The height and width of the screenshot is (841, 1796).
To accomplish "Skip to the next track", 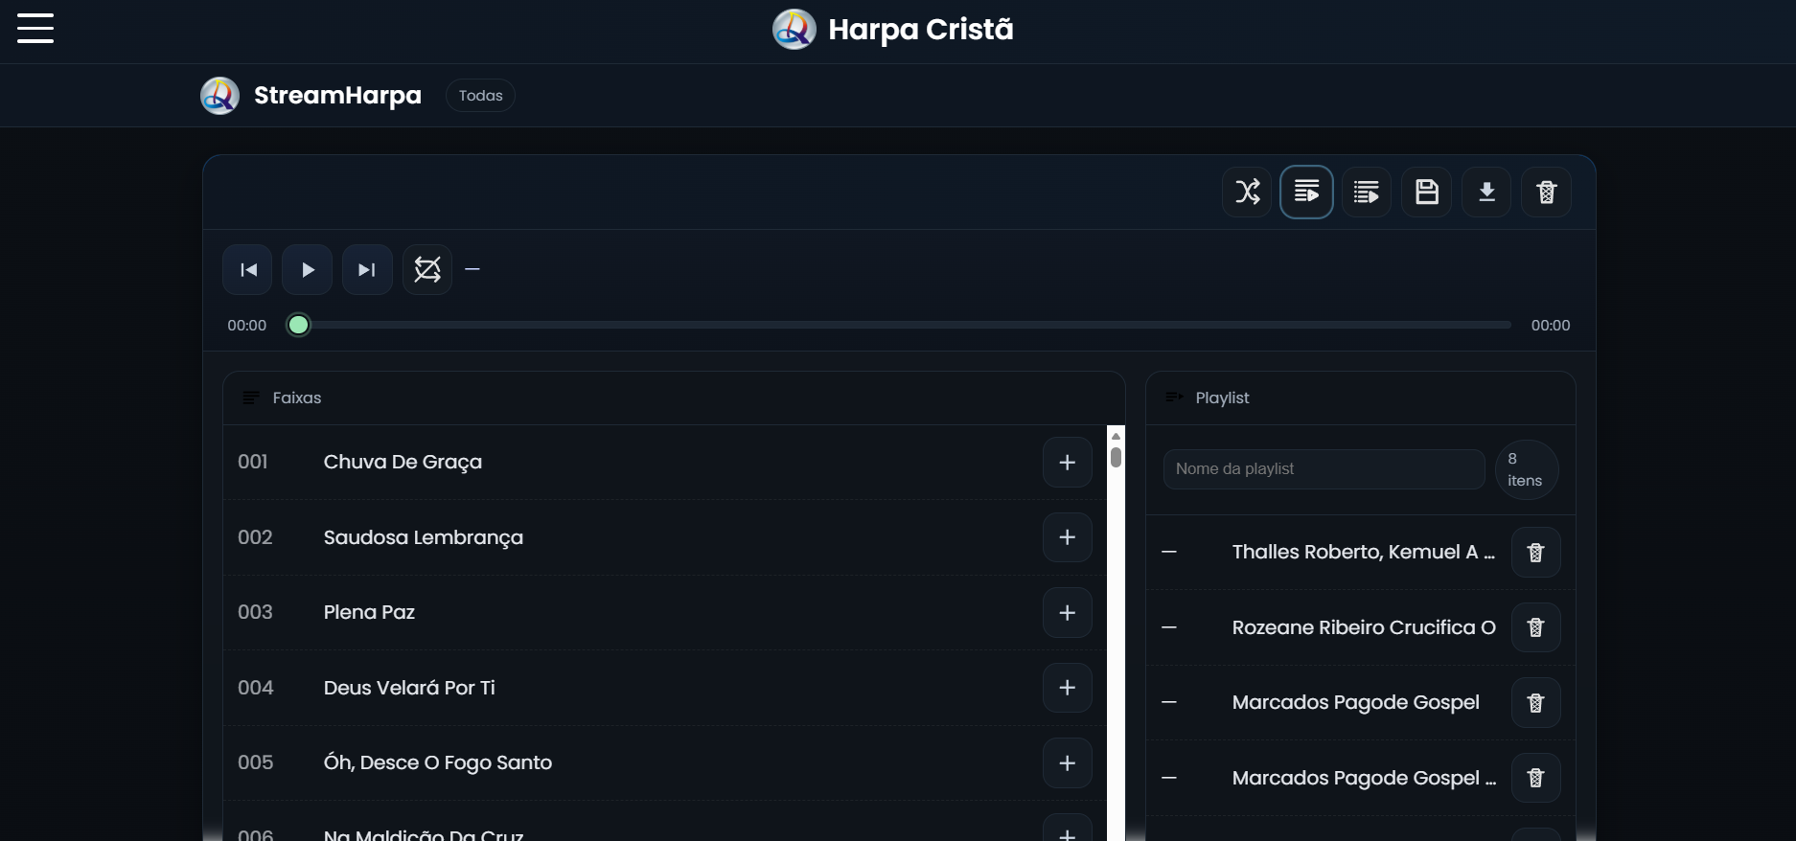I will tap(367, 270).
